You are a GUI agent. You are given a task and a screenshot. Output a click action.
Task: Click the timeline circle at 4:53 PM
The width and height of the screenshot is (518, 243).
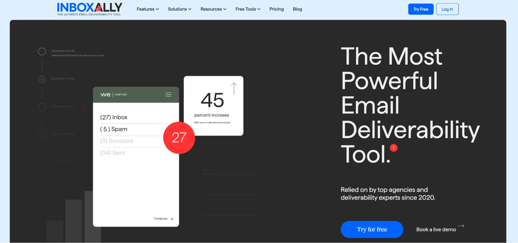(x=42, y=51)
